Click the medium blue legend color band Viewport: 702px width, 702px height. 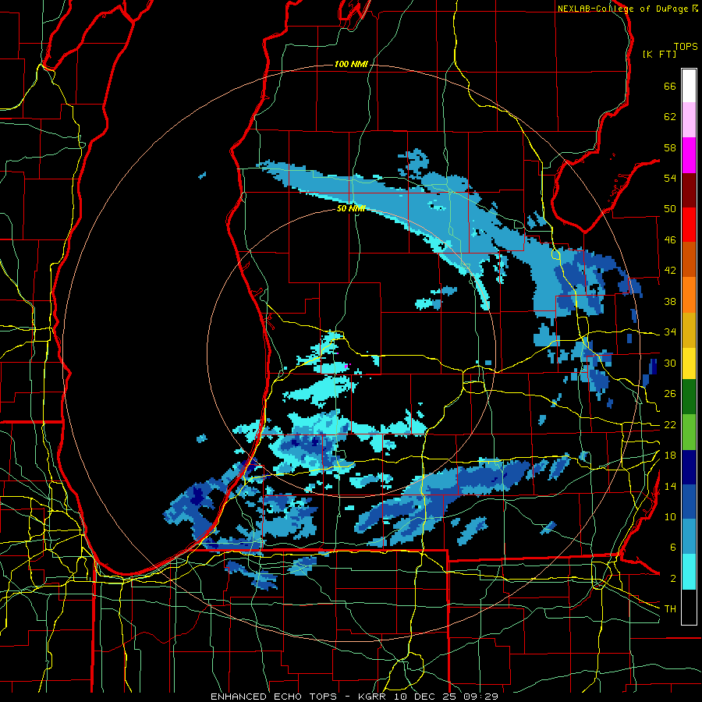tap(689, 502)
